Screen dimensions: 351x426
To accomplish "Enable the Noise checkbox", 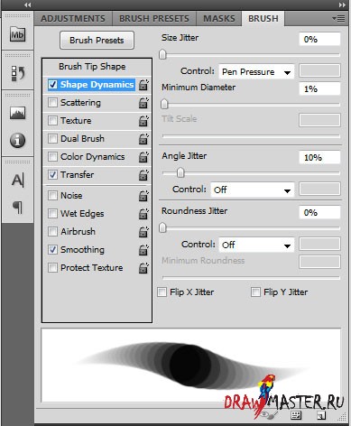I will click(x=52, y=196).
